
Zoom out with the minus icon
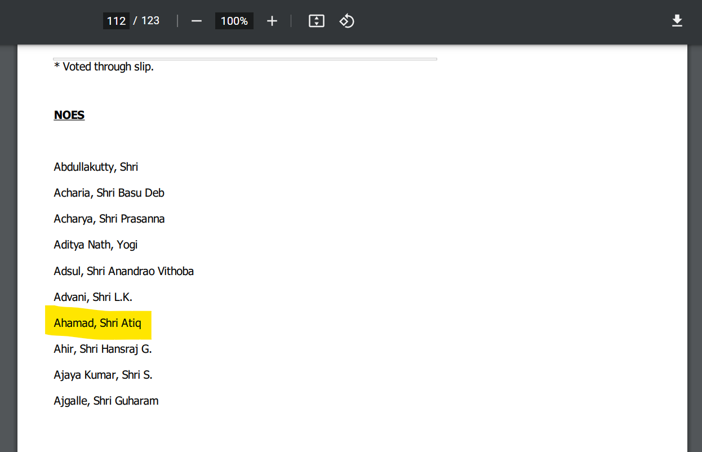point(196,21)
